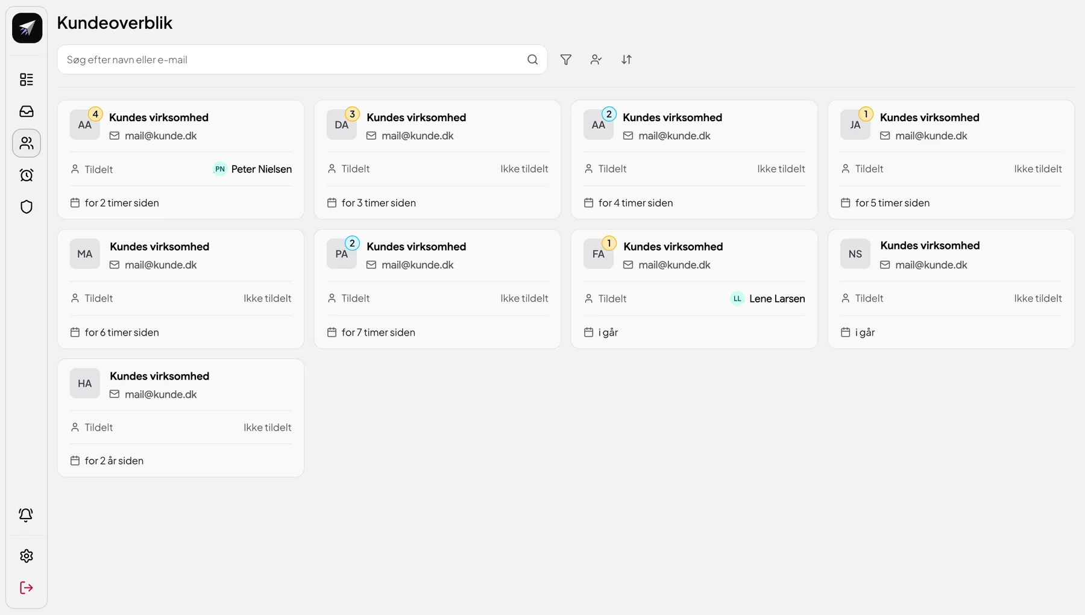Click the red logout icon
Screen dimensions: 1085x615
pyautogui.click(x=27, y=588)
